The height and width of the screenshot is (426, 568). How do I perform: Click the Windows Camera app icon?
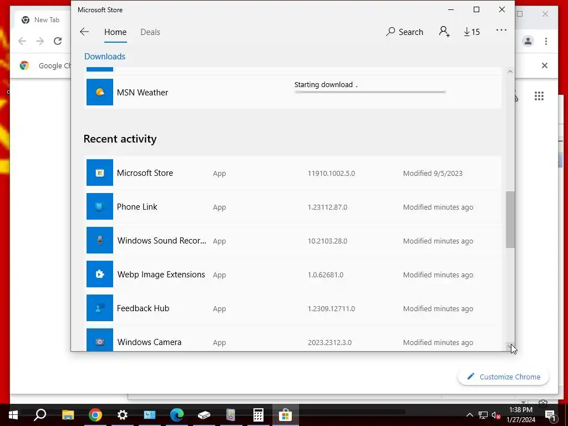[x=100, y=340]
